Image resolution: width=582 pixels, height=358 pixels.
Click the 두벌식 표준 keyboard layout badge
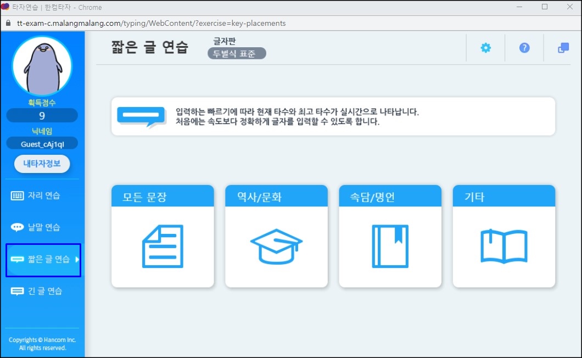click(237, 53)
